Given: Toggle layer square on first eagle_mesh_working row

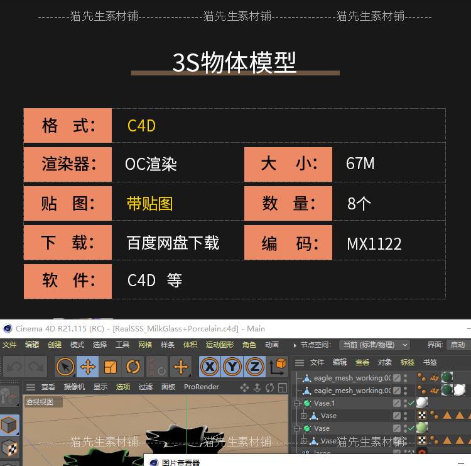Looking at the screenshot, I should 397,378.
